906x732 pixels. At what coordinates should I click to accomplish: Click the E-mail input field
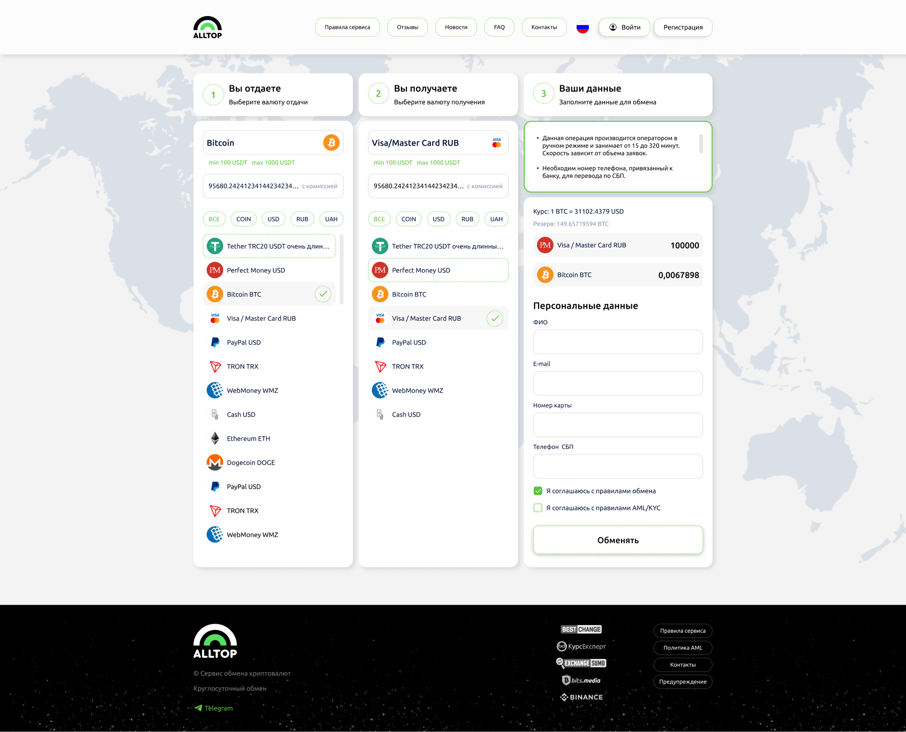[618, 383]
